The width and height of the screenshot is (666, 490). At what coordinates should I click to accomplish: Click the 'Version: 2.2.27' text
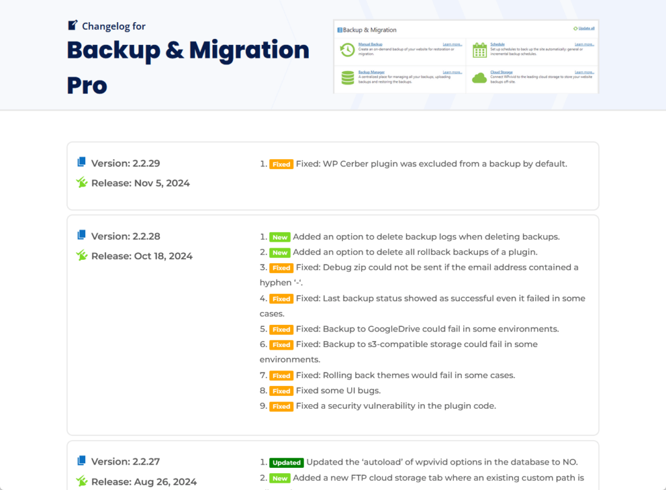point(126,461)
